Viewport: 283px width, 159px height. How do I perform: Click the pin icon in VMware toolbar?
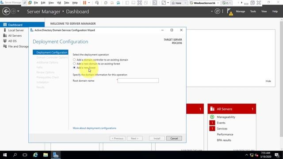click(25, 3)
